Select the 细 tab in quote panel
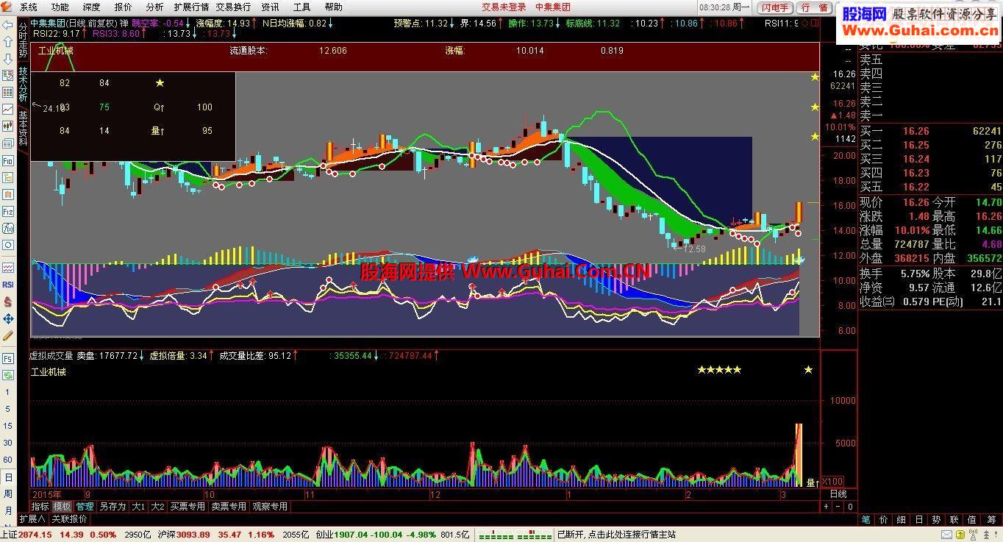 902,519
